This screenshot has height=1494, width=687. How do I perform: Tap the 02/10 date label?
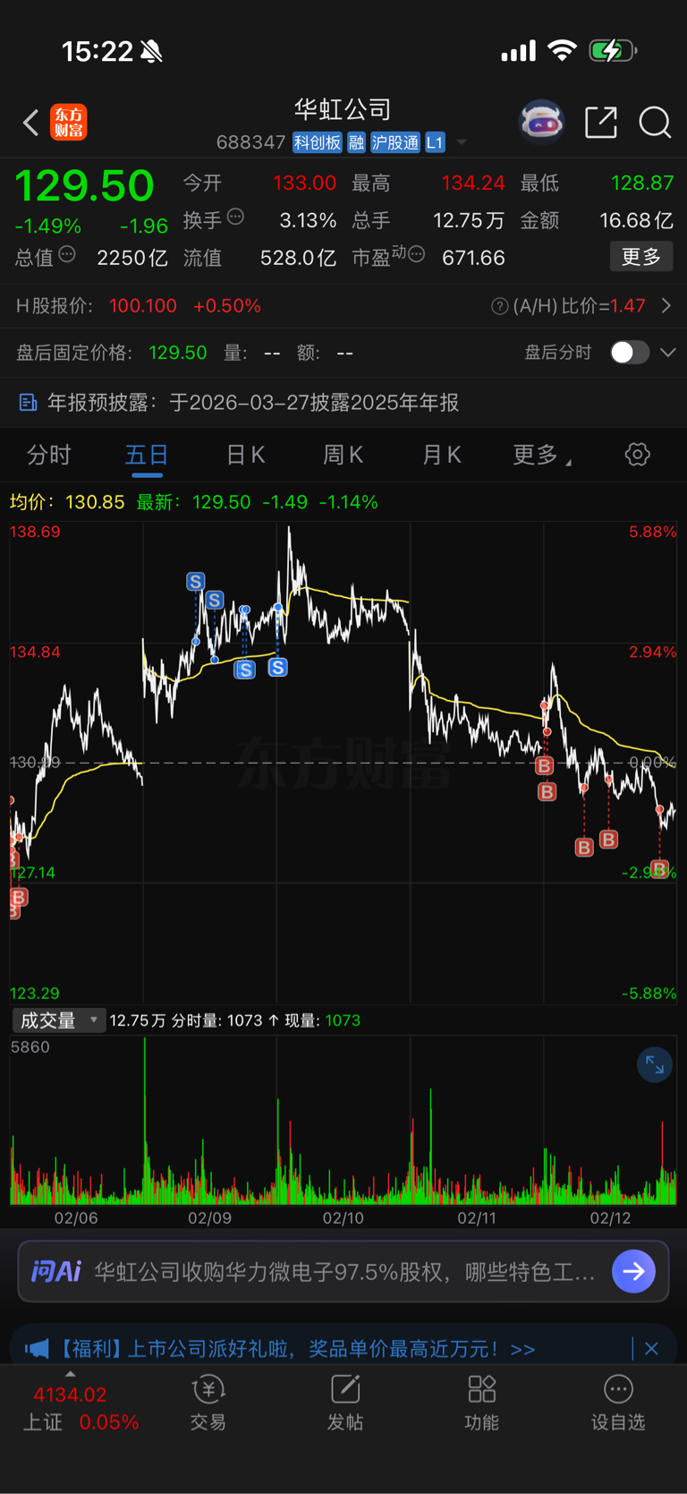coord(343,1218)
